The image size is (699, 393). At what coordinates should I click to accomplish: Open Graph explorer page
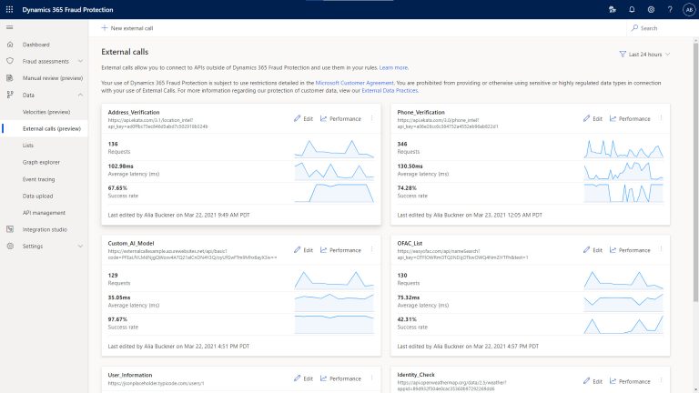pyautogui.click(x=41, y=162)
